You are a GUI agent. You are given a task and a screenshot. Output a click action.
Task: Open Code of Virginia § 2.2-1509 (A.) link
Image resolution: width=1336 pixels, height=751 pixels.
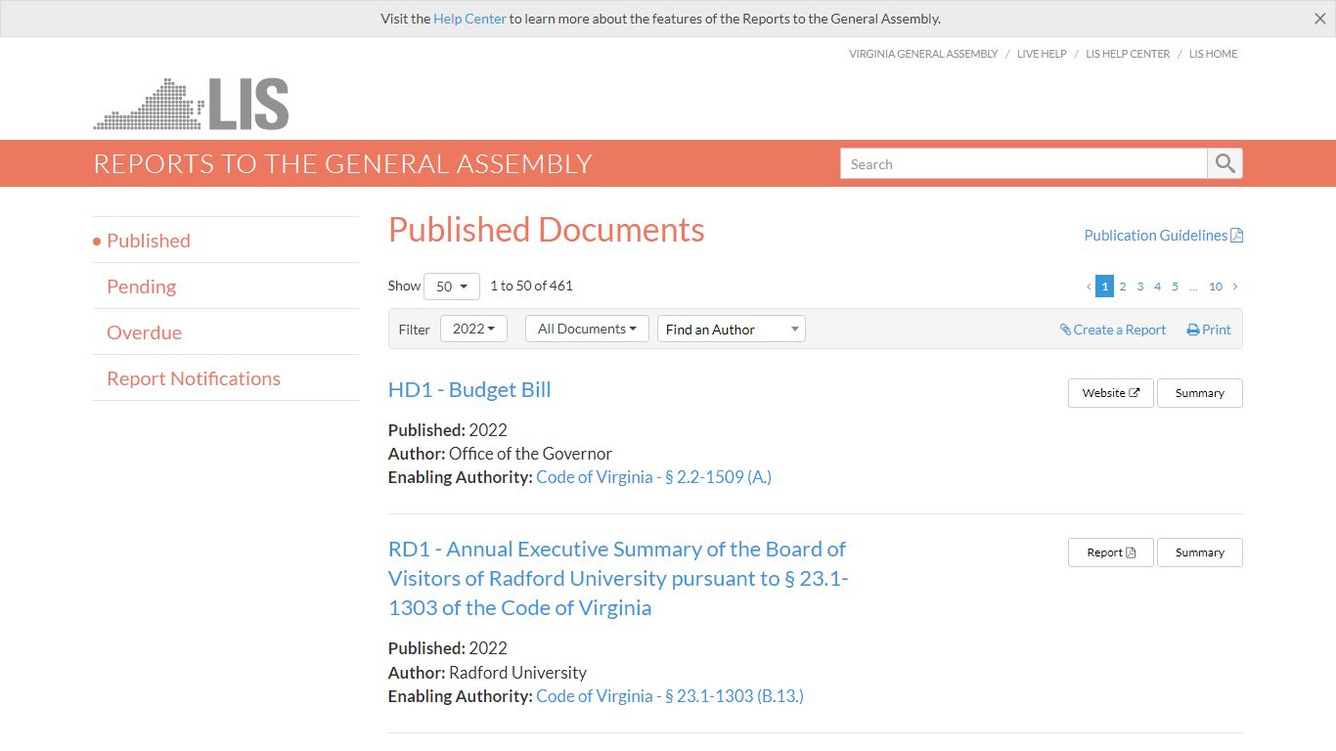pyautogui.click(x=654, y=477)
